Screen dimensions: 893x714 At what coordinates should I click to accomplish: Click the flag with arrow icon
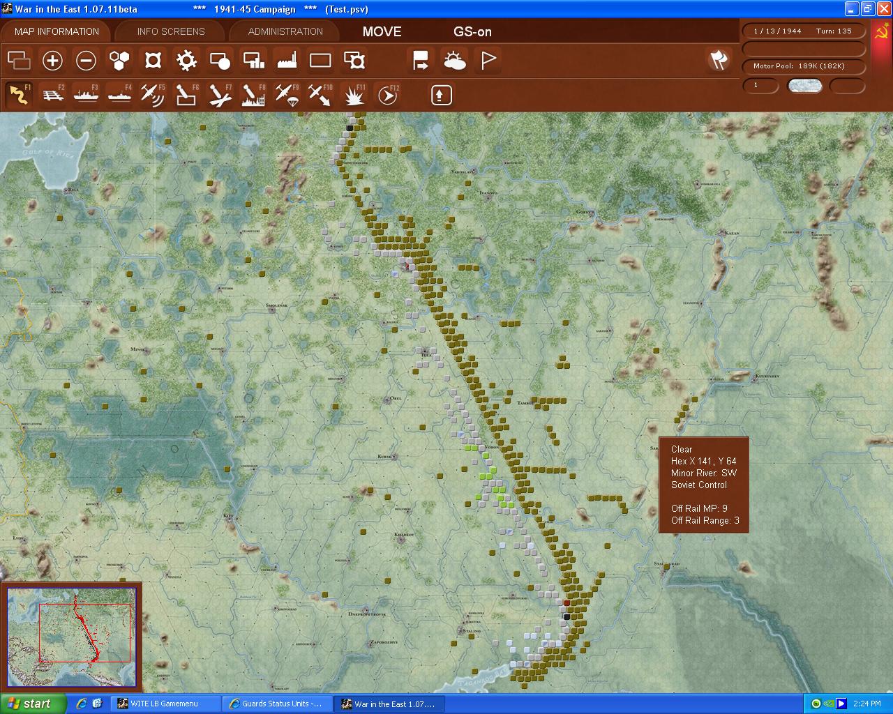click(x=421, y=61)
